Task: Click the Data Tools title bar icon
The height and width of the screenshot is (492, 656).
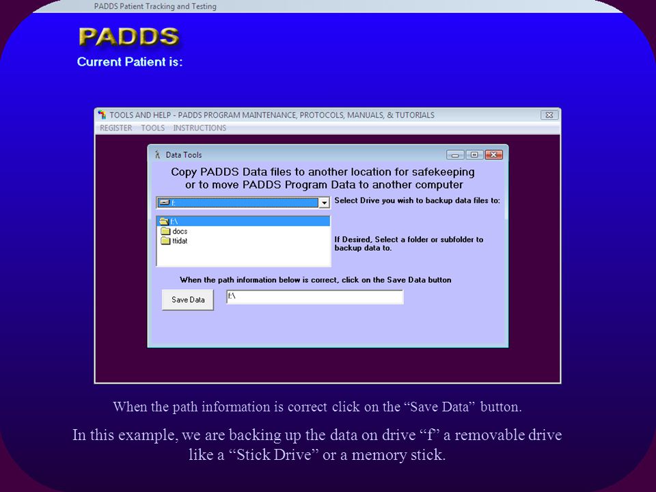Action: pos(157,155)
